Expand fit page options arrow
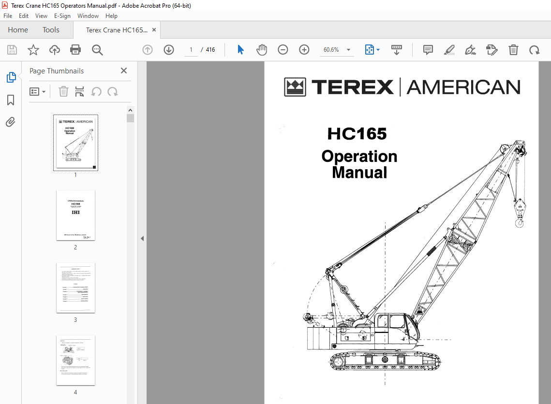This screenshot has width=551, height=404. coord(378,50)
